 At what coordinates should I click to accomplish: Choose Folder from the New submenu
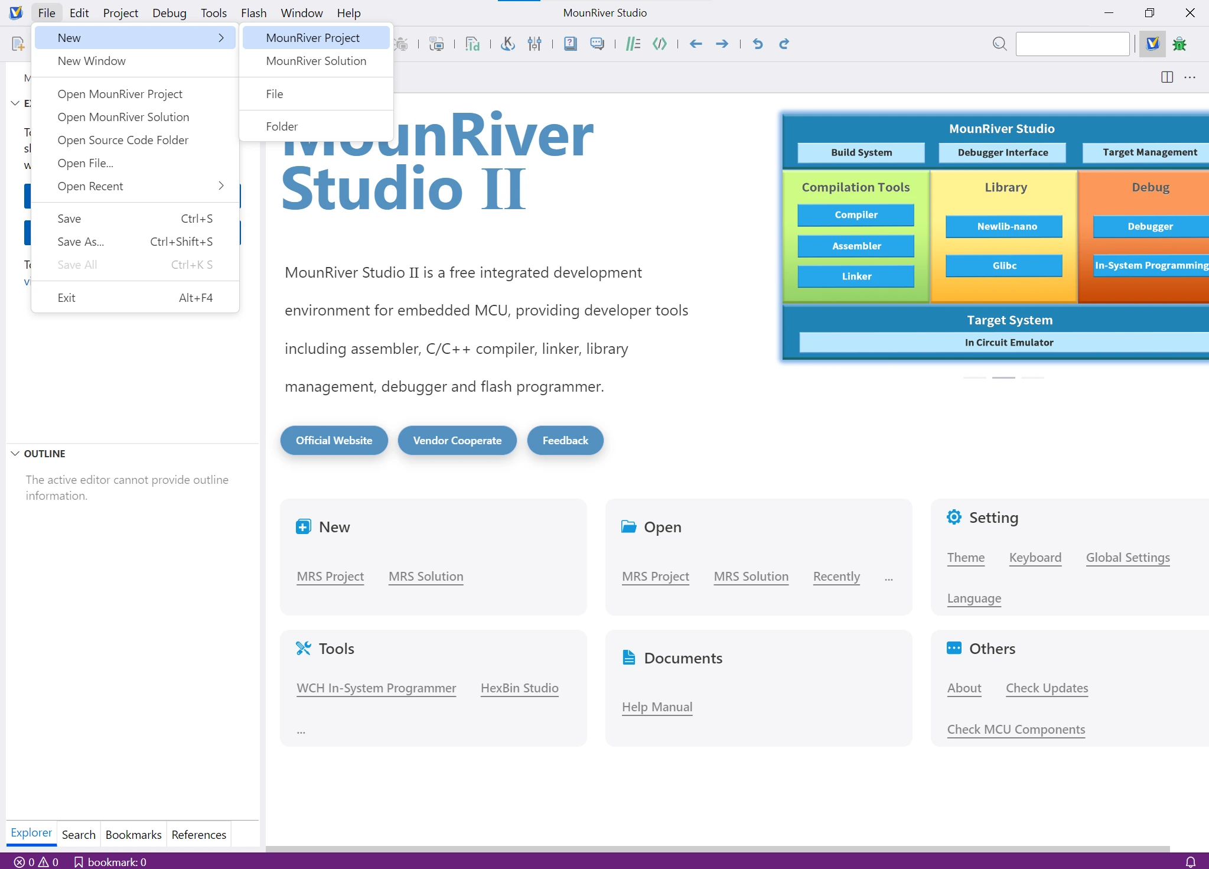coord(316,126)
